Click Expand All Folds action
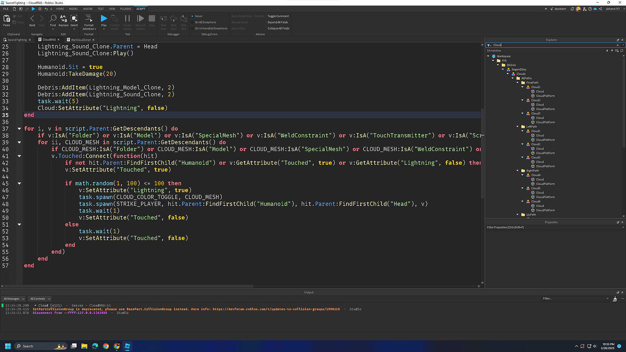This screenshot has height=352, width=626. (278, 22)
